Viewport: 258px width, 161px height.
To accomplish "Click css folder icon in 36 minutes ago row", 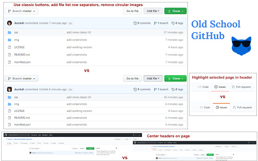I will 9,97.
